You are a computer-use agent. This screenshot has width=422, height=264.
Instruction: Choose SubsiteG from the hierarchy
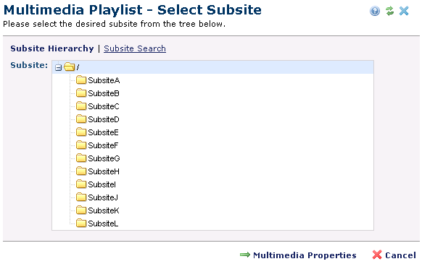click(x=104, y=158)
